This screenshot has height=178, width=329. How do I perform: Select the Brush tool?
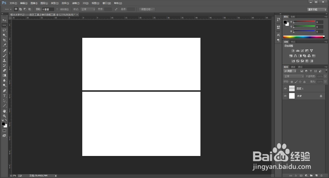[x=4, y=56]
